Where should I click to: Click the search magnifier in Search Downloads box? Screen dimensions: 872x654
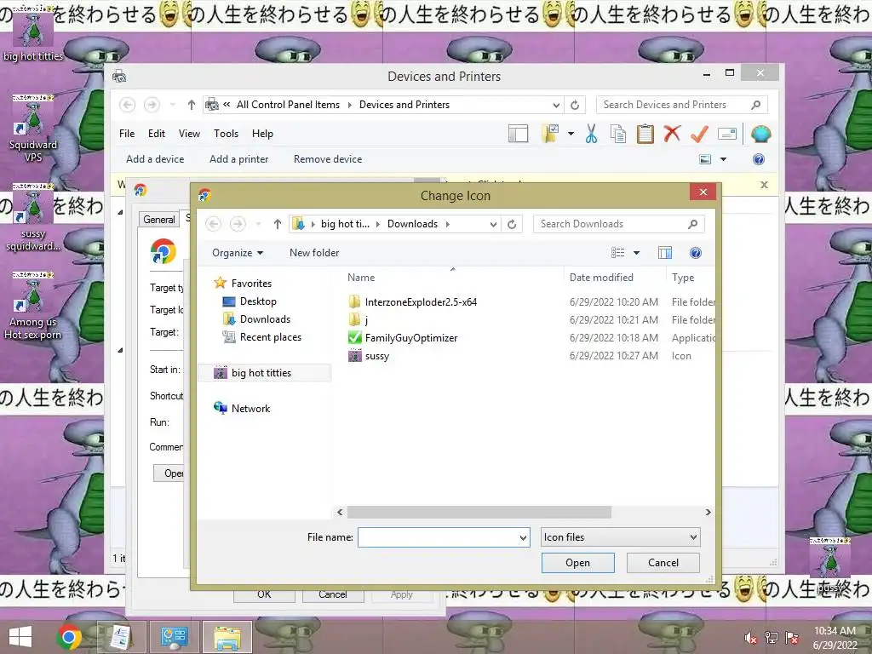pyautogui.click(x=692, y=224)
